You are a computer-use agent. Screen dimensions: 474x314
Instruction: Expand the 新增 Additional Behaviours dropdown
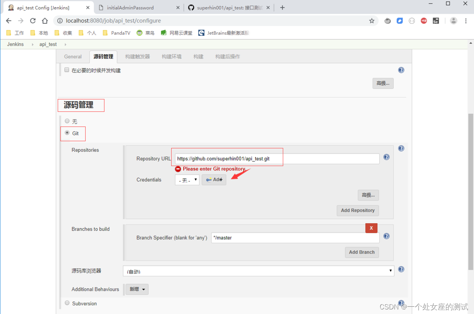coord(137,289)
